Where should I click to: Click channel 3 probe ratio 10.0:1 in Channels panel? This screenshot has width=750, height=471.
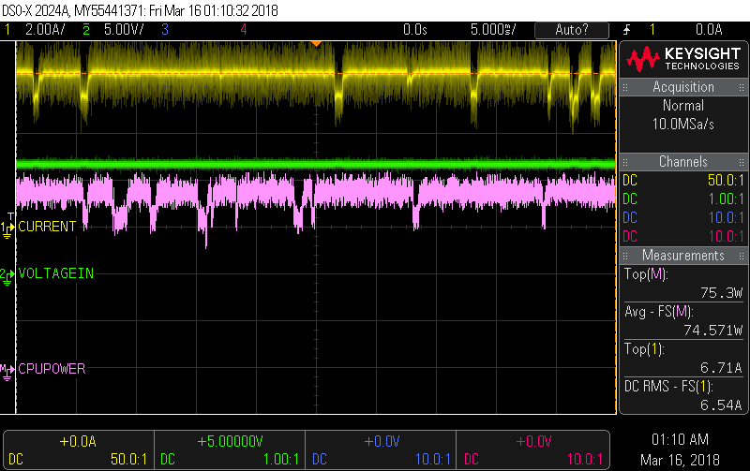pos(726,218)
